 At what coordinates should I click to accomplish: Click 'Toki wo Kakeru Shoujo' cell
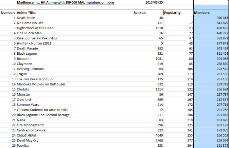point(75,79)
